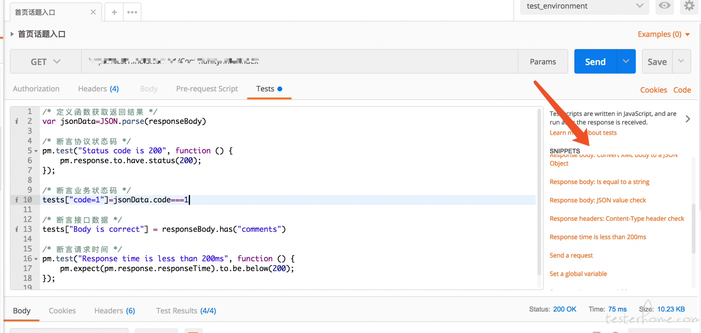701x333 pixels.
Task: Open the Cookies link
Action: point(654,90)
